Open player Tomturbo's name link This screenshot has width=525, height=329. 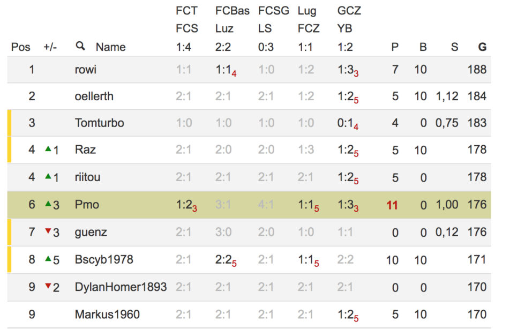99,123
